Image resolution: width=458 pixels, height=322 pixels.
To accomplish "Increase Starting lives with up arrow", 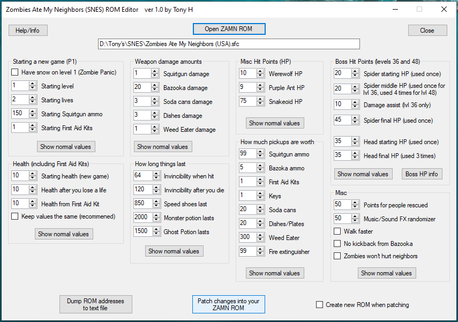I will tap(33, 98).
